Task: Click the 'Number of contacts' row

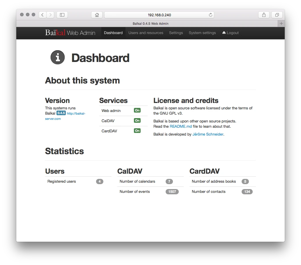Action: coord(222,192)
